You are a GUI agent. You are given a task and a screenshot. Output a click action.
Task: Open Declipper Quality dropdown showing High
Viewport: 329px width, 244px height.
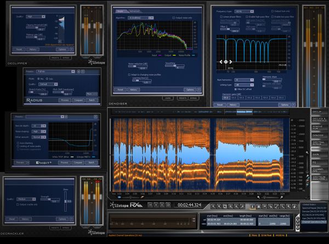coord(36,16)
